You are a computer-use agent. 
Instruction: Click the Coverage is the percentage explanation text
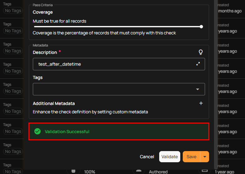point(104,33)
